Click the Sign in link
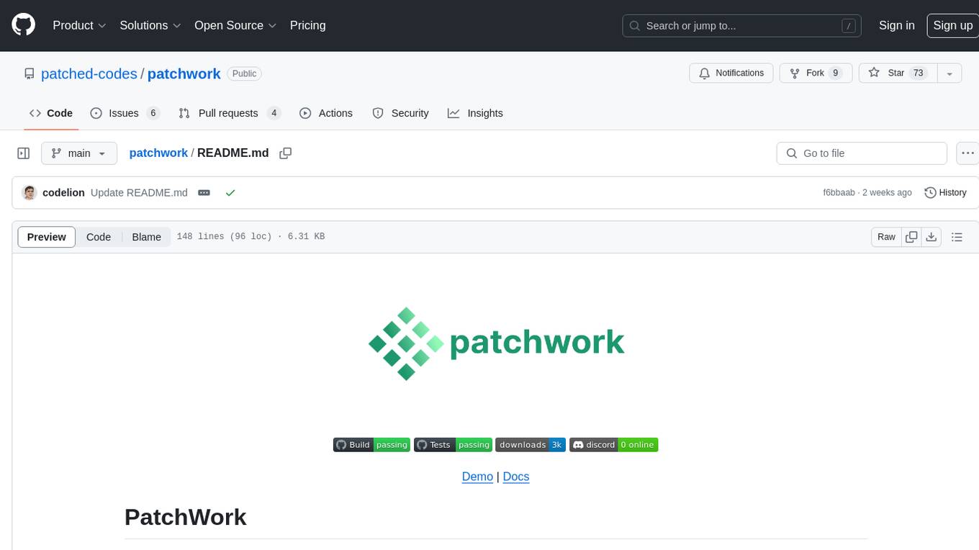The image size is (979, 550). (x=896, y=25)
